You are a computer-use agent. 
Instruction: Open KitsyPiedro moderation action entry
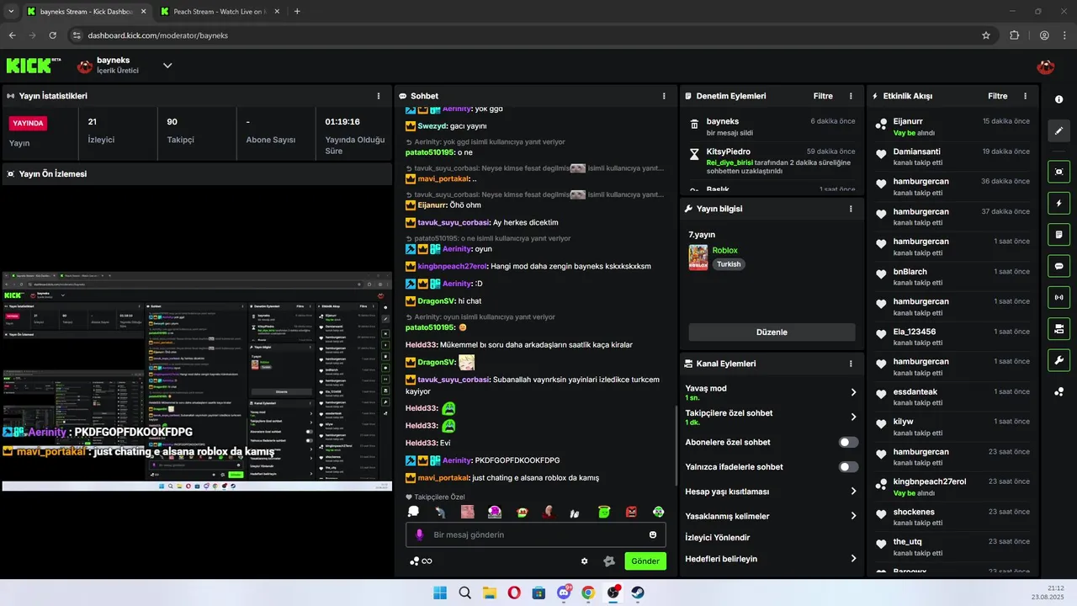point(771,160)
